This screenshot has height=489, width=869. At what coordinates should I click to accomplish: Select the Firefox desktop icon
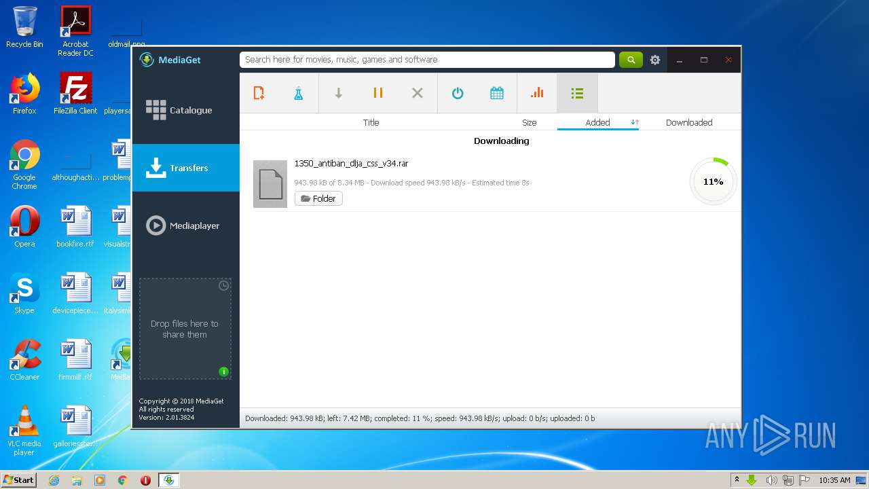point(24,94)
